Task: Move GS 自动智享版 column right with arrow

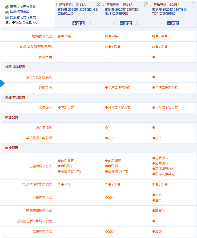Action: pos(90,23)
